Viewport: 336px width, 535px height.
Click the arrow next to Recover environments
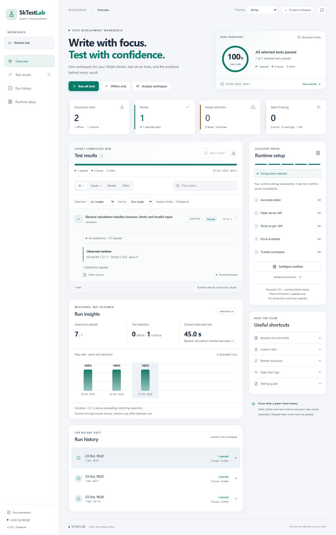tap(320, 338)
